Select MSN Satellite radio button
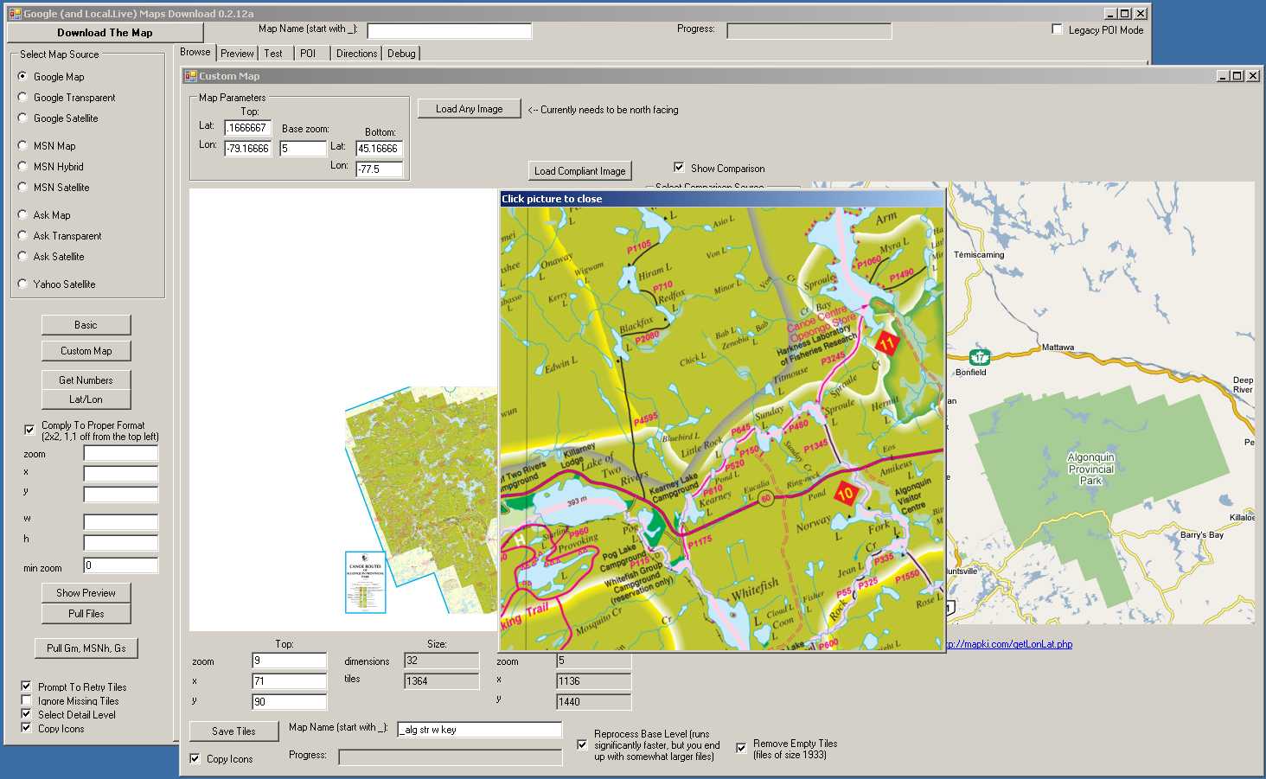1266x779 pixels. pos(22,187)
